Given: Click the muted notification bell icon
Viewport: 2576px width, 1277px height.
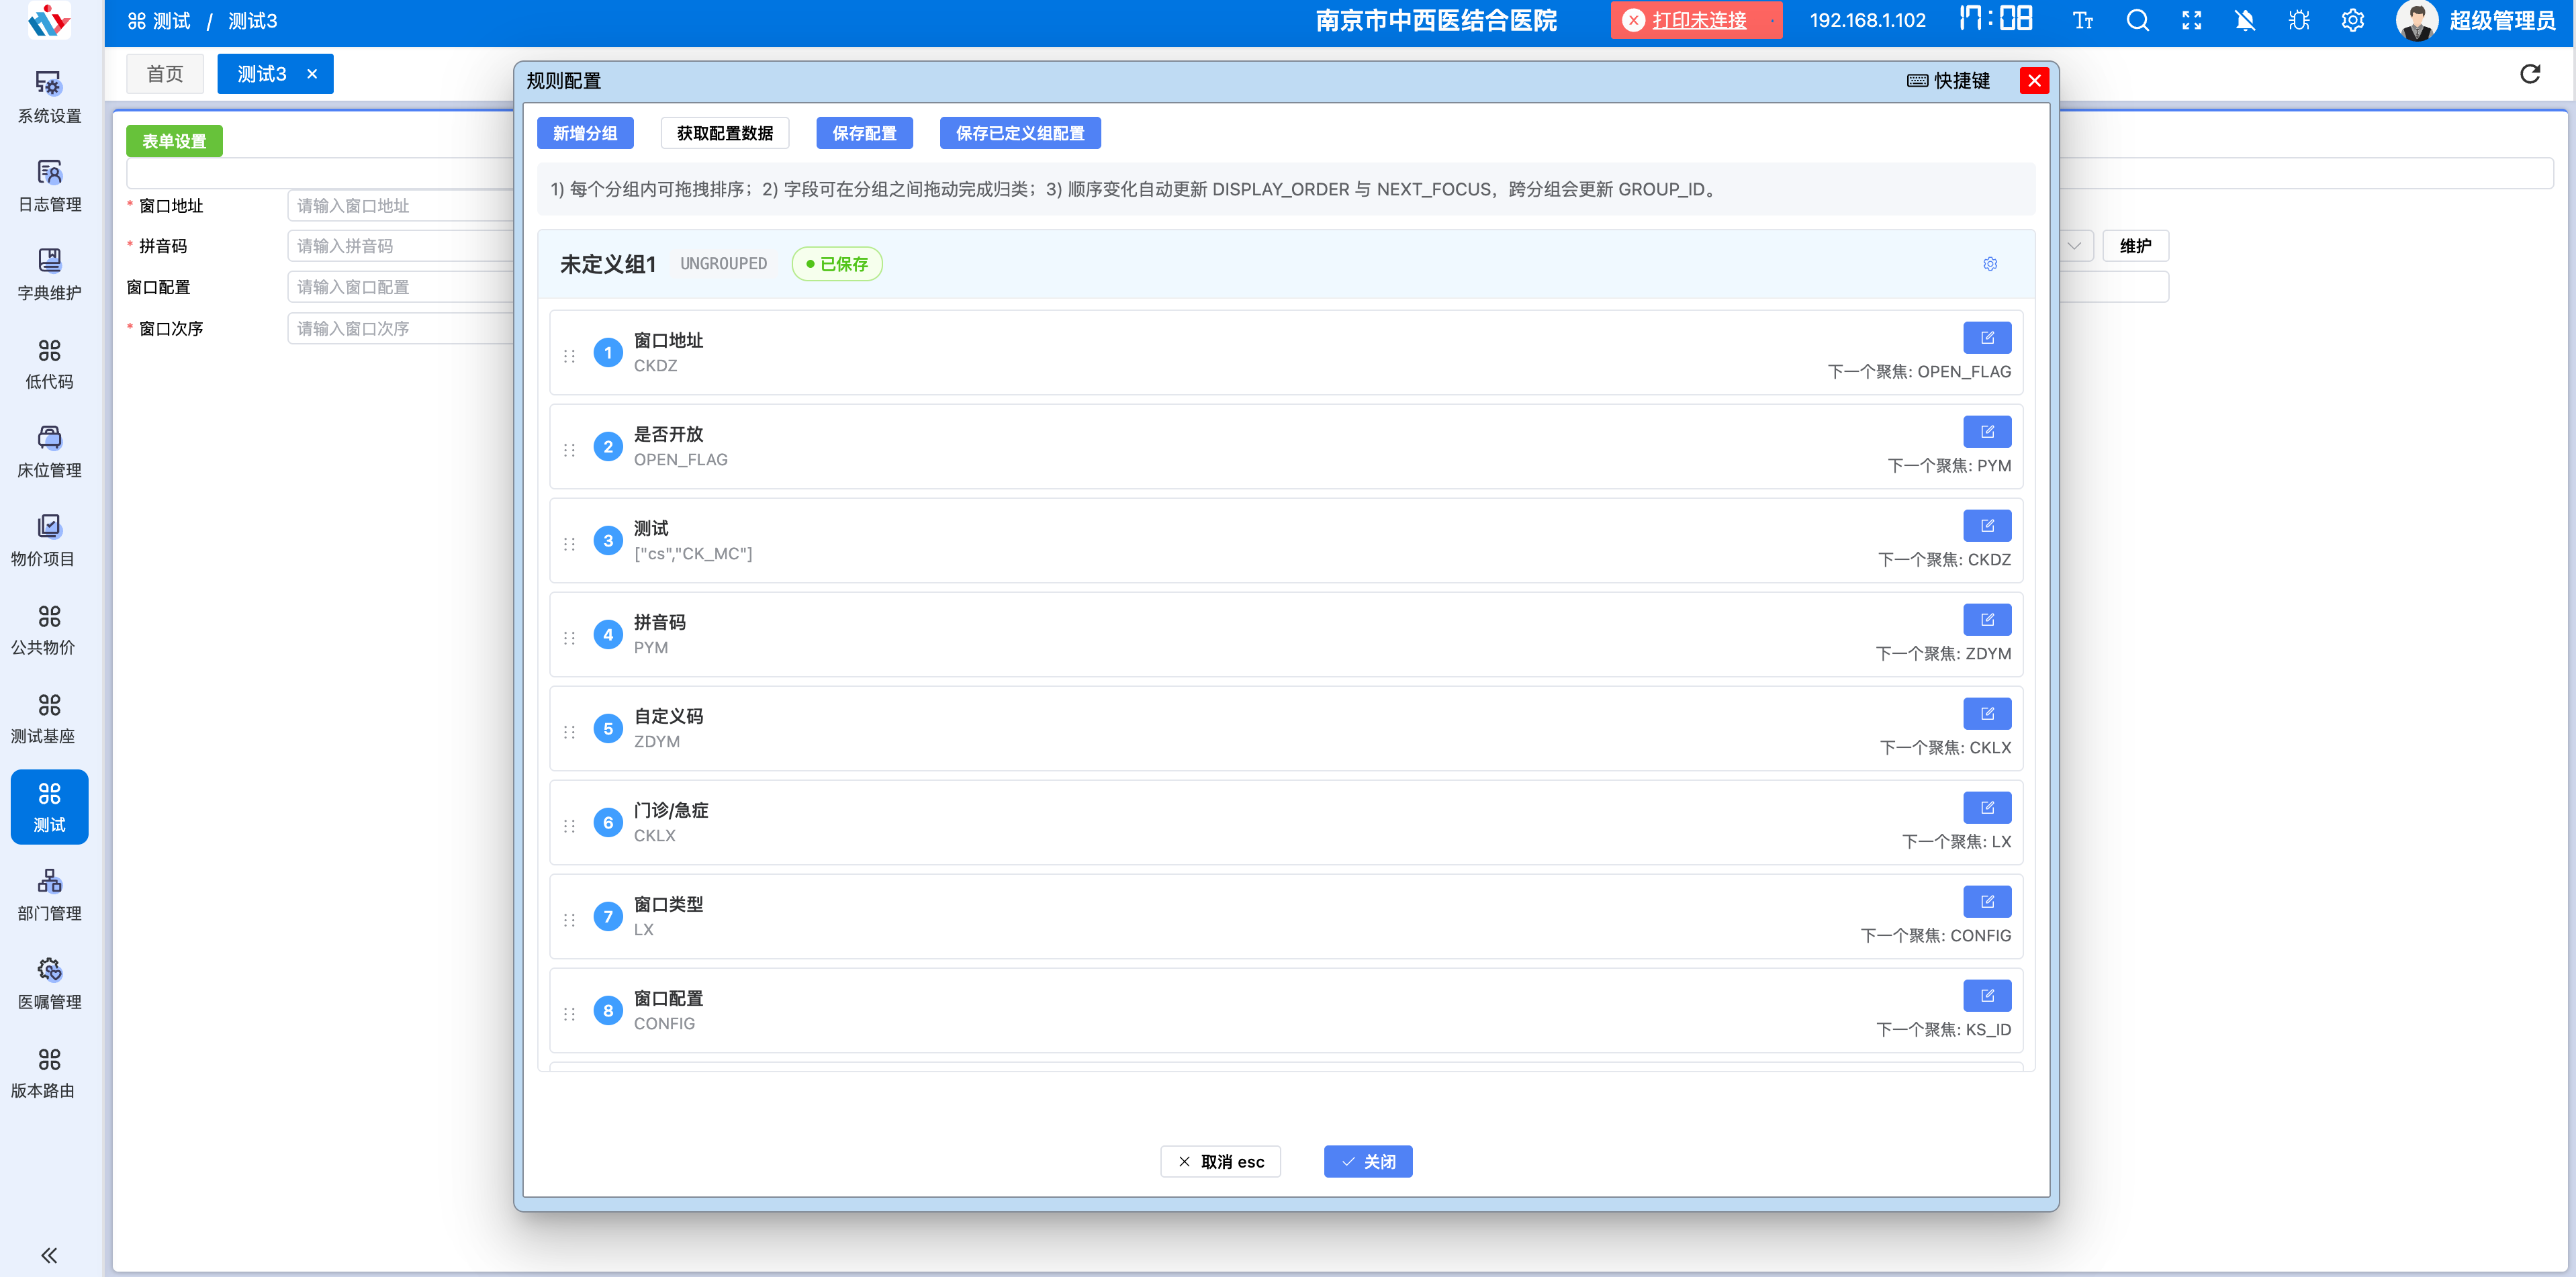Looking at the screenshot, I should click(x=2244, y=21).
